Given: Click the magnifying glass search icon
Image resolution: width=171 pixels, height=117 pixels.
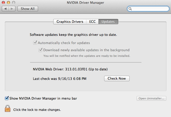Looking at the screenshot, I should (x=130, y=9).
